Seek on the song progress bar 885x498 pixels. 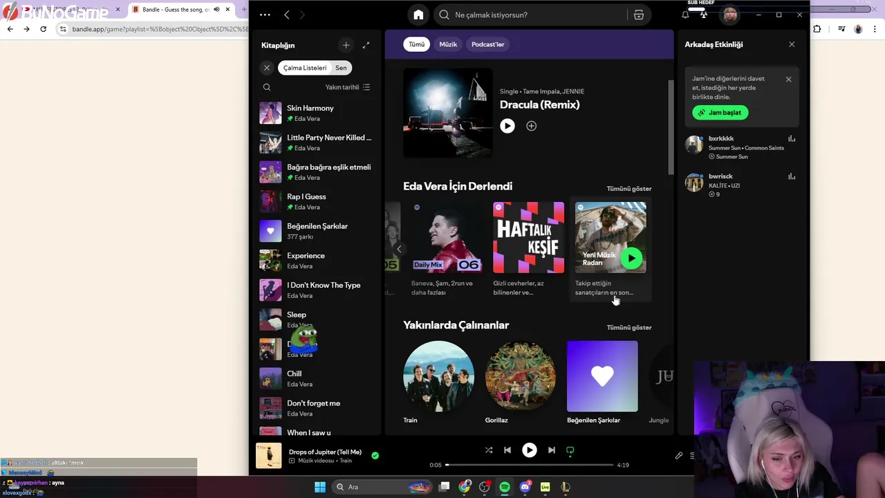[x=529, y=465]
